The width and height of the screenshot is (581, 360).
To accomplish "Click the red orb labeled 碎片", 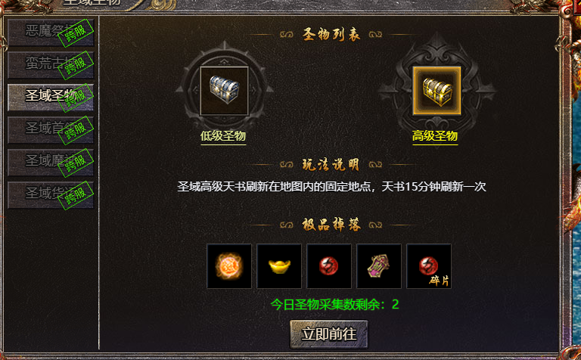I will 429,266.
